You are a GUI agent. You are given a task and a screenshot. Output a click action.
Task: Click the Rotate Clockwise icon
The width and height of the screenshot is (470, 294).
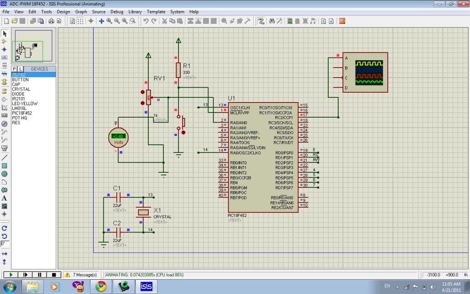coord(5,228)
